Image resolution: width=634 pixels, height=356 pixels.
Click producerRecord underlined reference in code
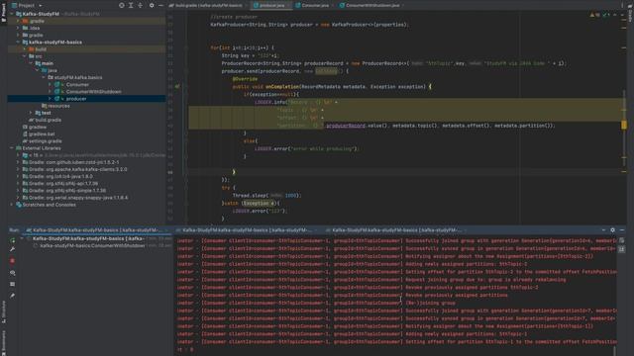coord(346,126)
